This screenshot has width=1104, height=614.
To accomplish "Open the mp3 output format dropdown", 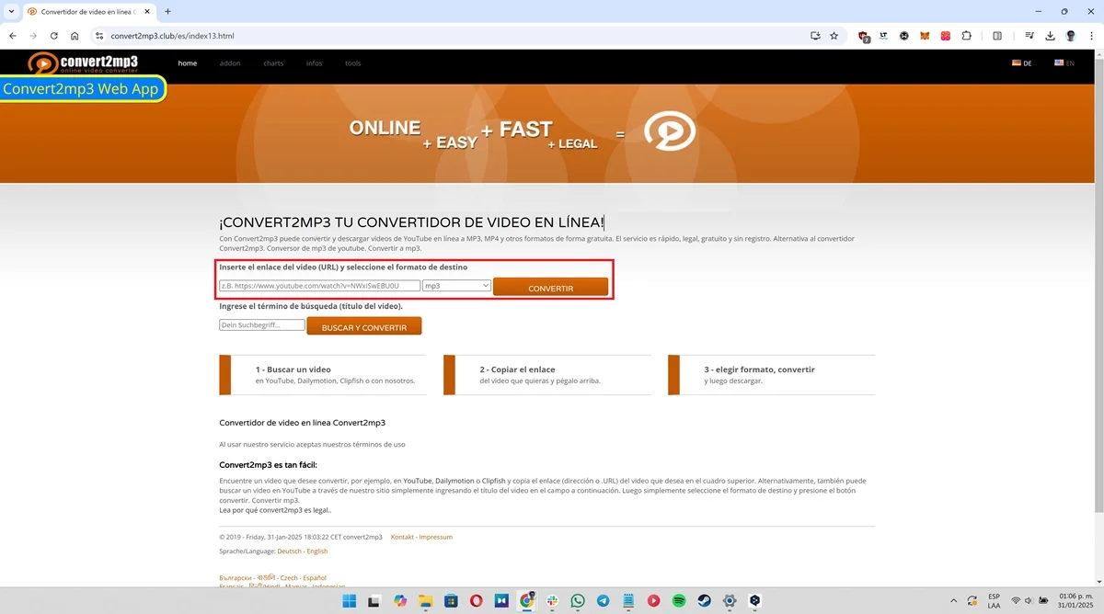I will (x=455, y=285).
